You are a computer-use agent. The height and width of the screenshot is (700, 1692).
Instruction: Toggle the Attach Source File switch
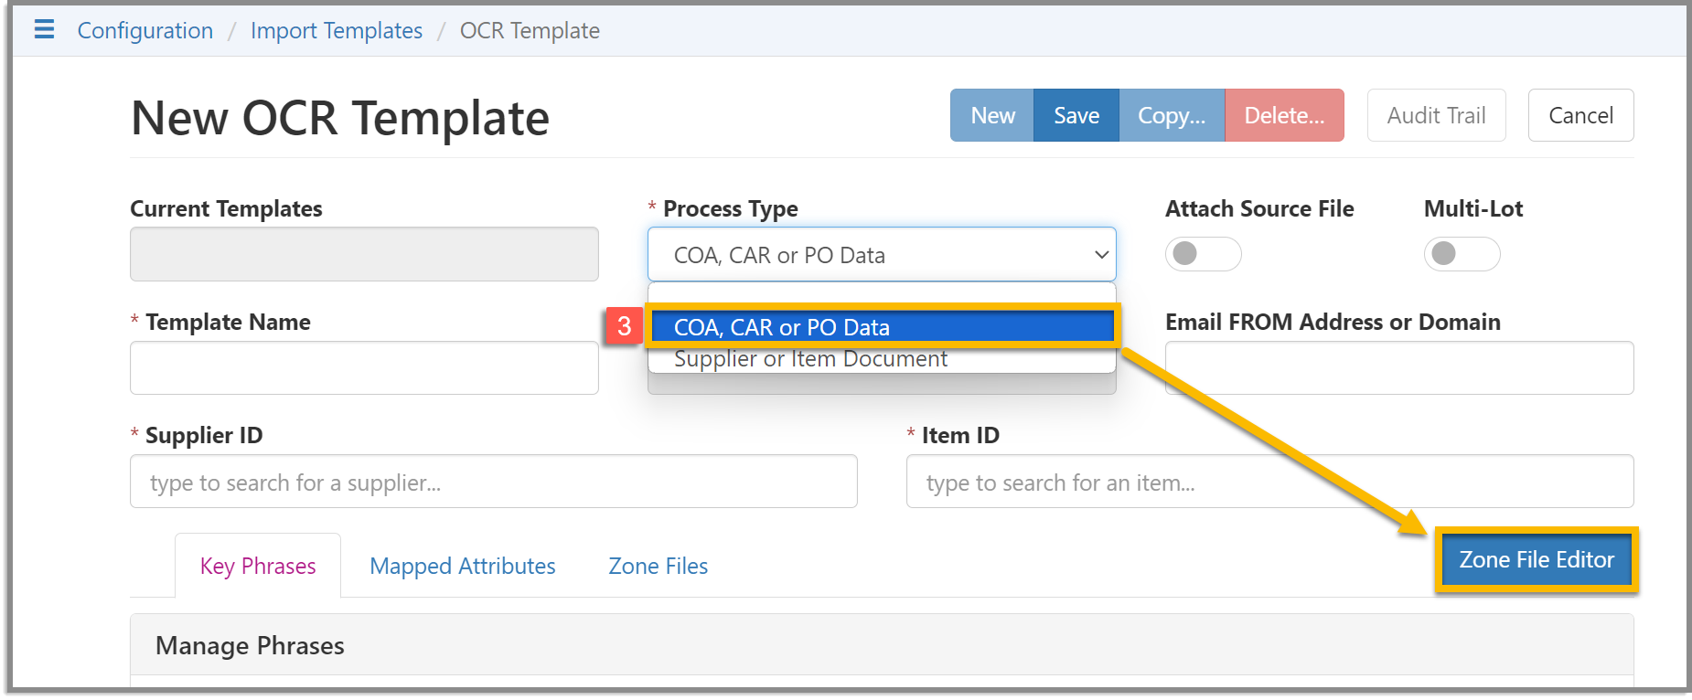(1202, 254)
